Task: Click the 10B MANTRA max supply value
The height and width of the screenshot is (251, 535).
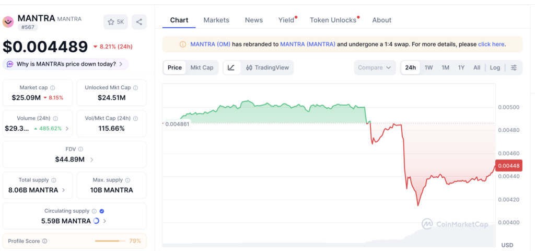Action: pyautogui.click(x=112, y=190)
